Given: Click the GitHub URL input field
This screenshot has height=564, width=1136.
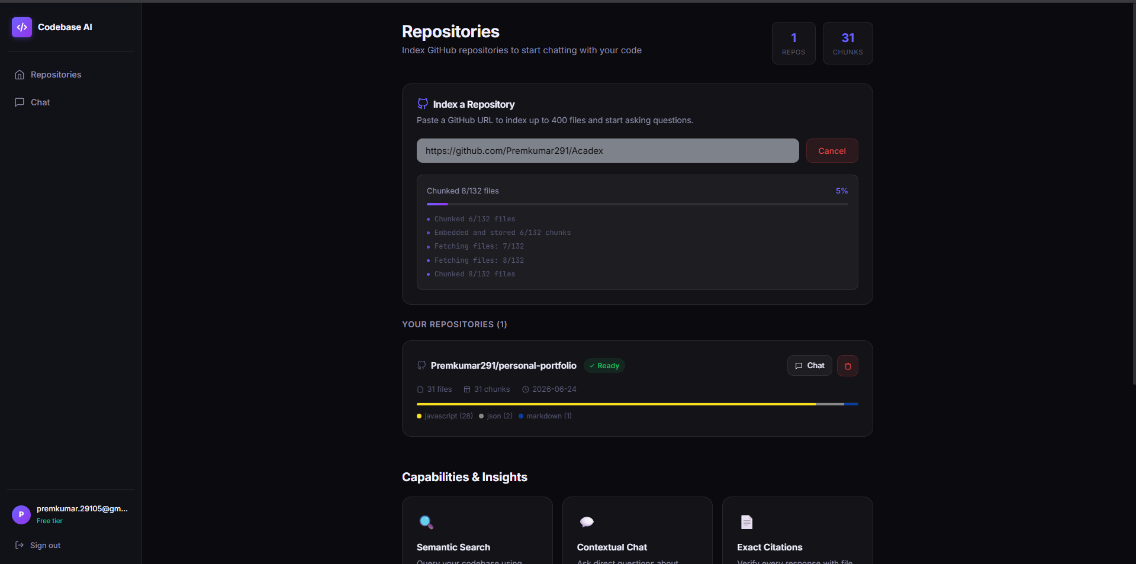Looking at the screenshot, I should (x=607, y=151).
